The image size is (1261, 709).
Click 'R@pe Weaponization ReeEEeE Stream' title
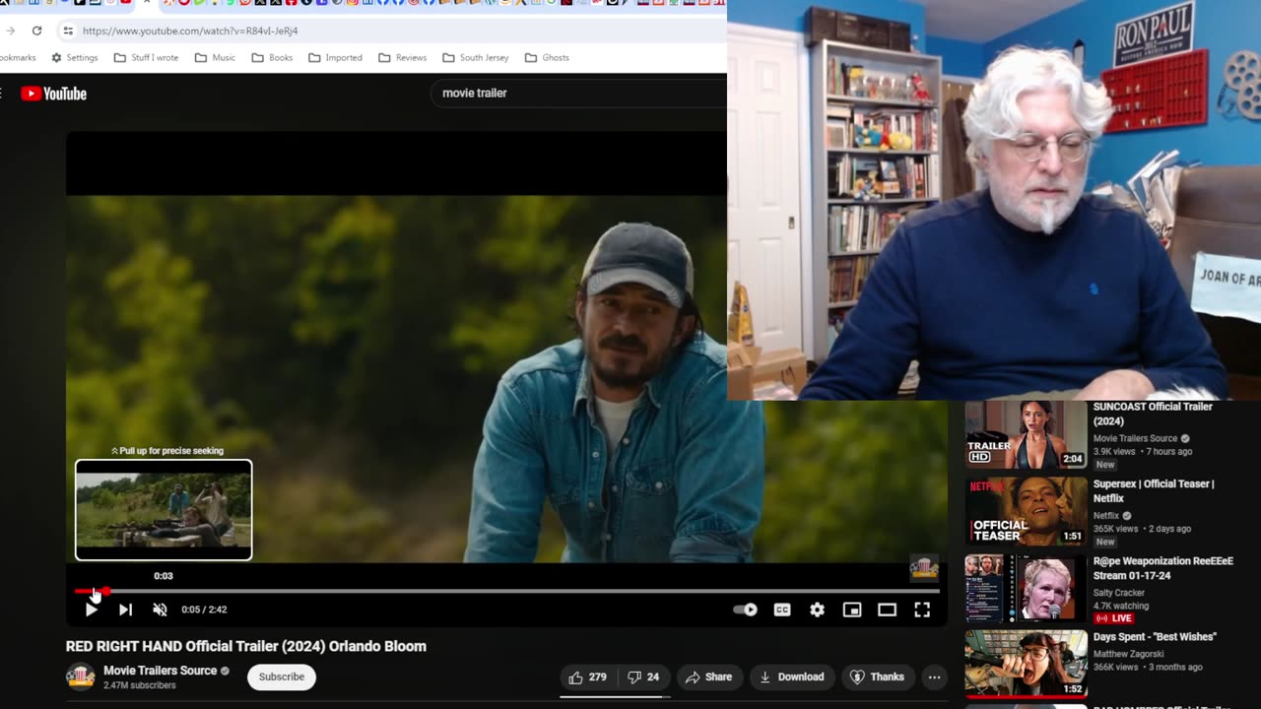[1162, 567]
